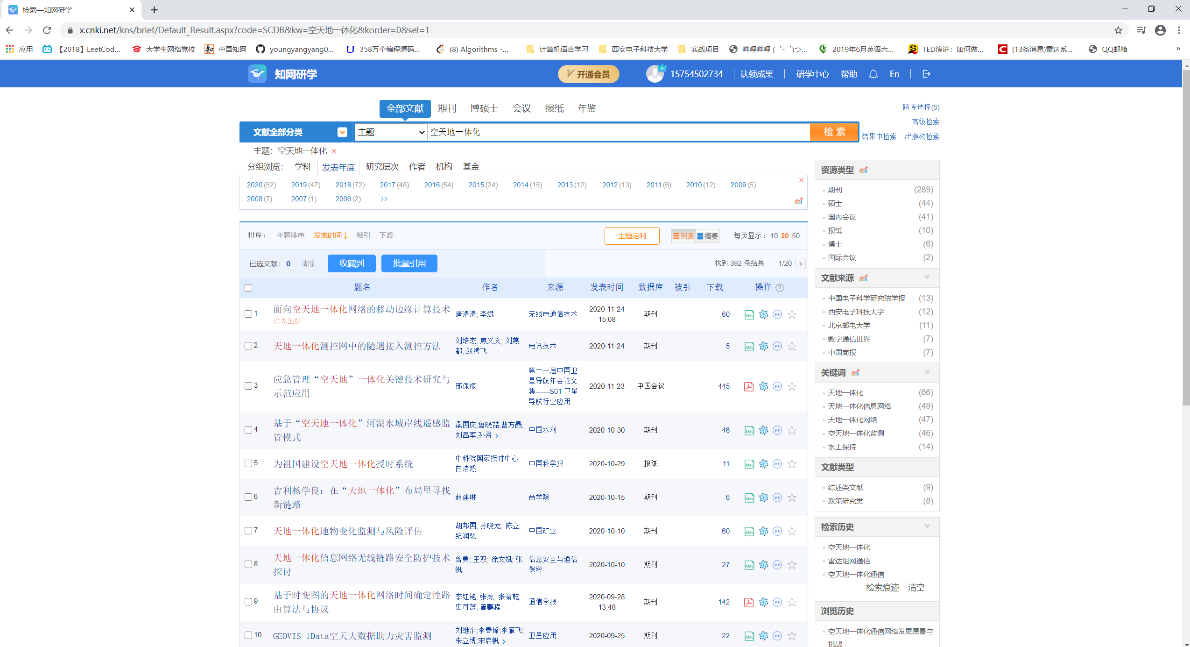The width and height of the screenshot is (1190, 647).
Task: Open citation quote icon for first result
Action: (777, 314)
